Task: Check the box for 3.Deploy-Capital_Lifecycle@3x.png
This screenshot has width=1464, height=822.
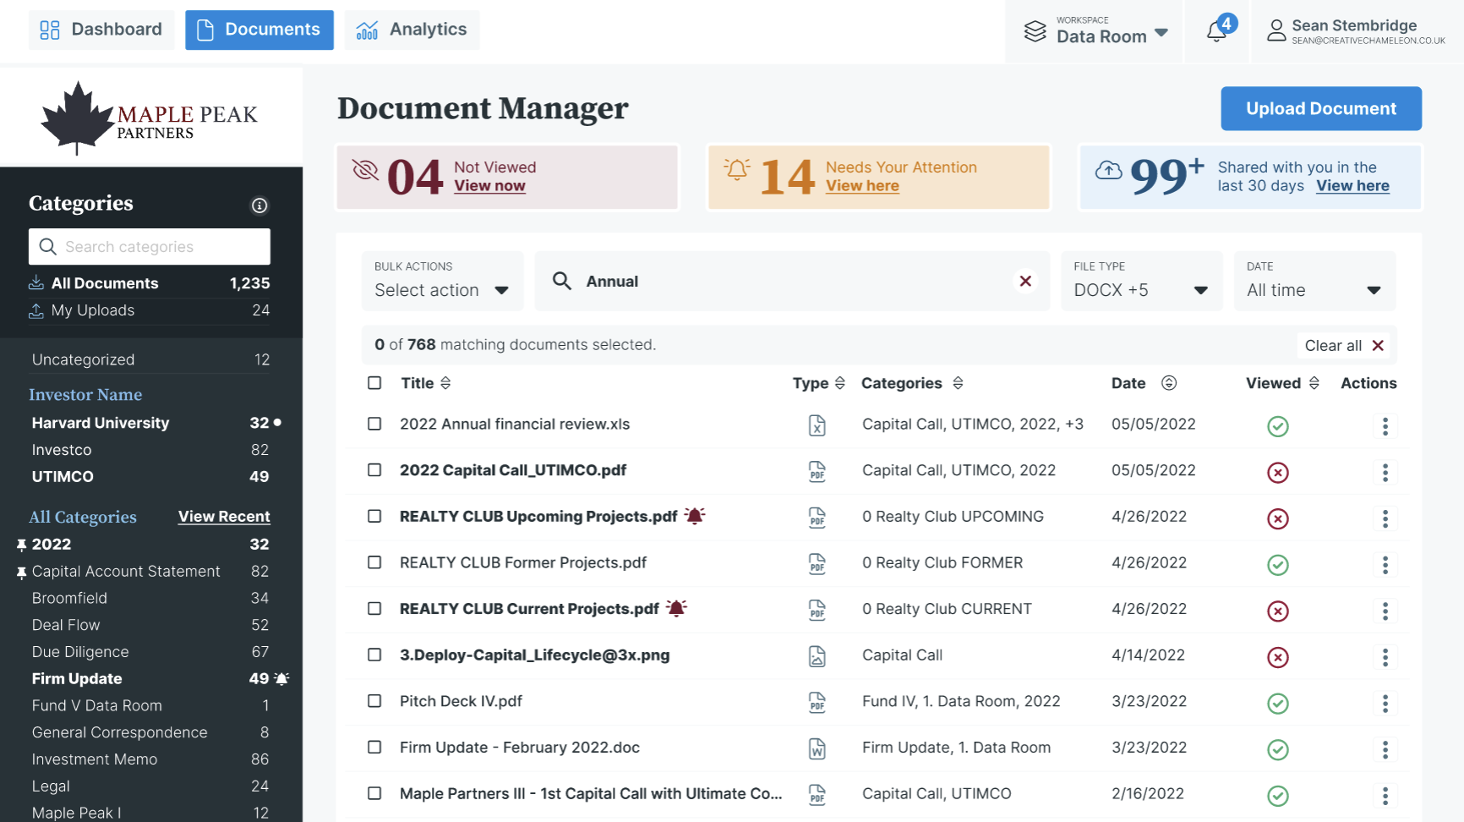Action: [x=374, y=655]
